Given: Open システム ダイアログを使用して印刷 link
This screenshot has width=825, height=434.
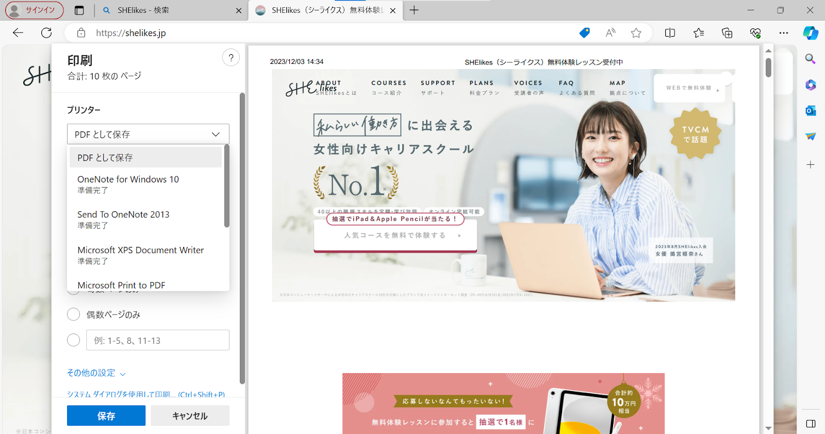Looking at the screenshot, I should [x=146, y=394].
